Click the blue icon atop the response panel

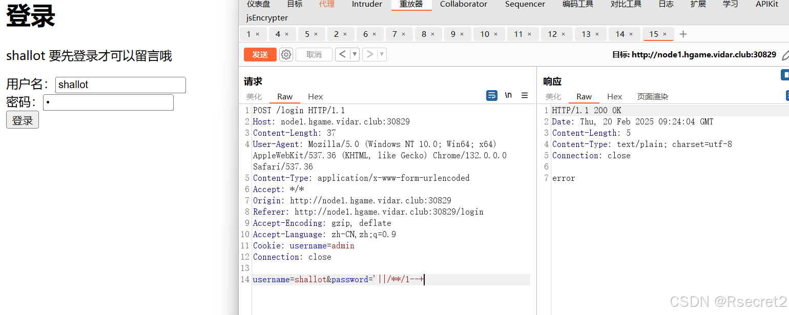[785, 75]
